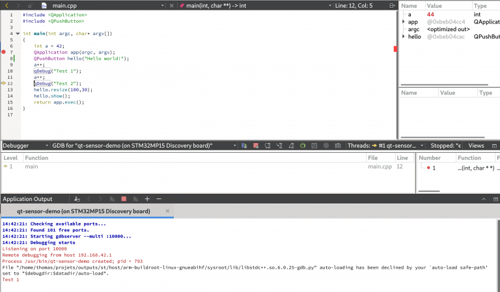Click the qDebug("Test 2") code line

tap(57, 83)
